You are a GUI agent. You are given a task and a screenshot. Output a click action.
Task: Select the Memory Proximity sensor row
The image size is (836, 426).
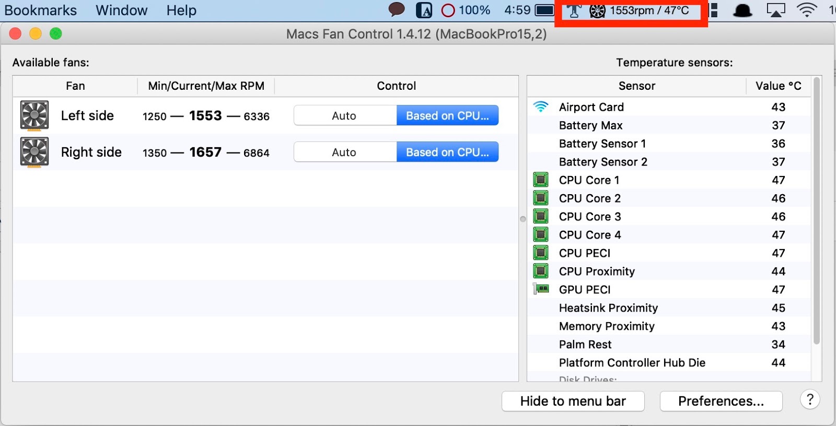pyautogui.click(x=669, y=326)
